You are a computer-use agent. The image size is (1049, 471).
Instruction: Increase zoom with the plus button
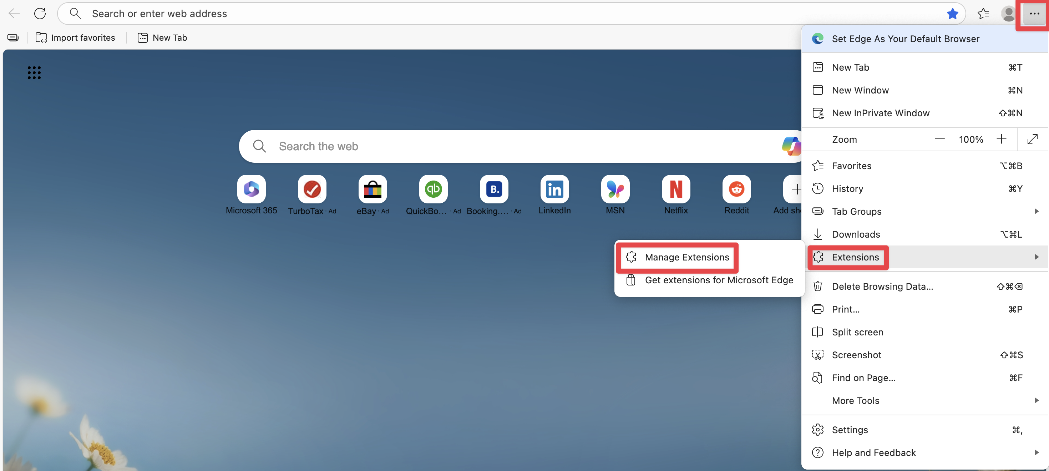pyautogui.click(x=1001, y=139)
